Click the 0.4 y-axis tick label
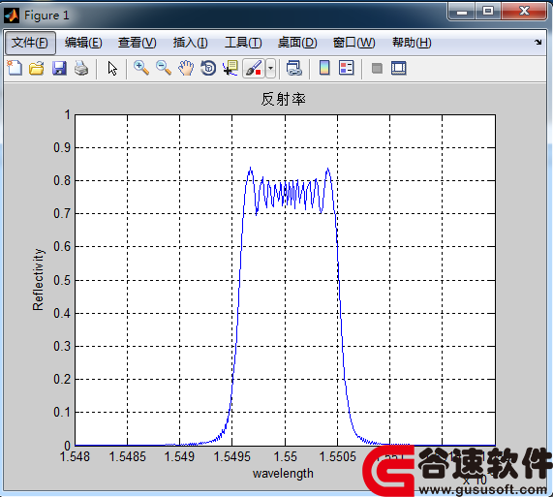This screenshot has width=553, height=497. 62,313
